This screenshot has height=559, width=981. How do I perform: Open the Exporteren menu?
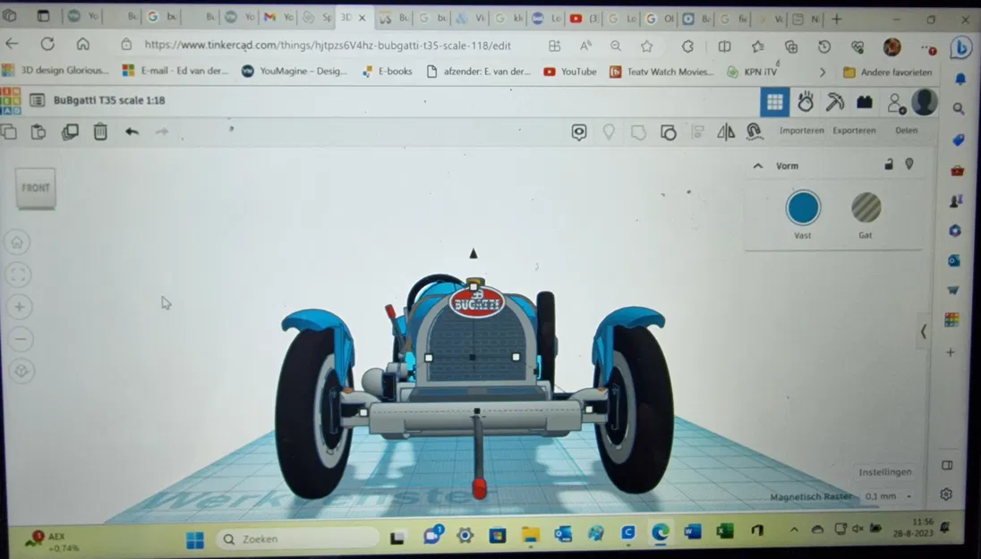point(854,130)
